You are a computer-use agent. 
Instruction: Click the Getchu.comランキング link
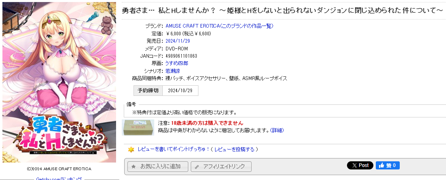59,178
